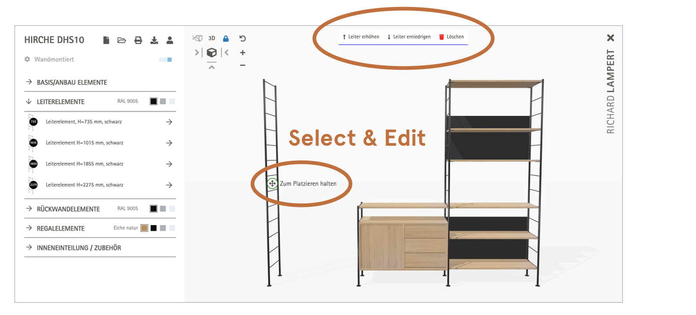Create a new document via file icon
Viewport: 696px width, 315px height.
tap(106, 40)
